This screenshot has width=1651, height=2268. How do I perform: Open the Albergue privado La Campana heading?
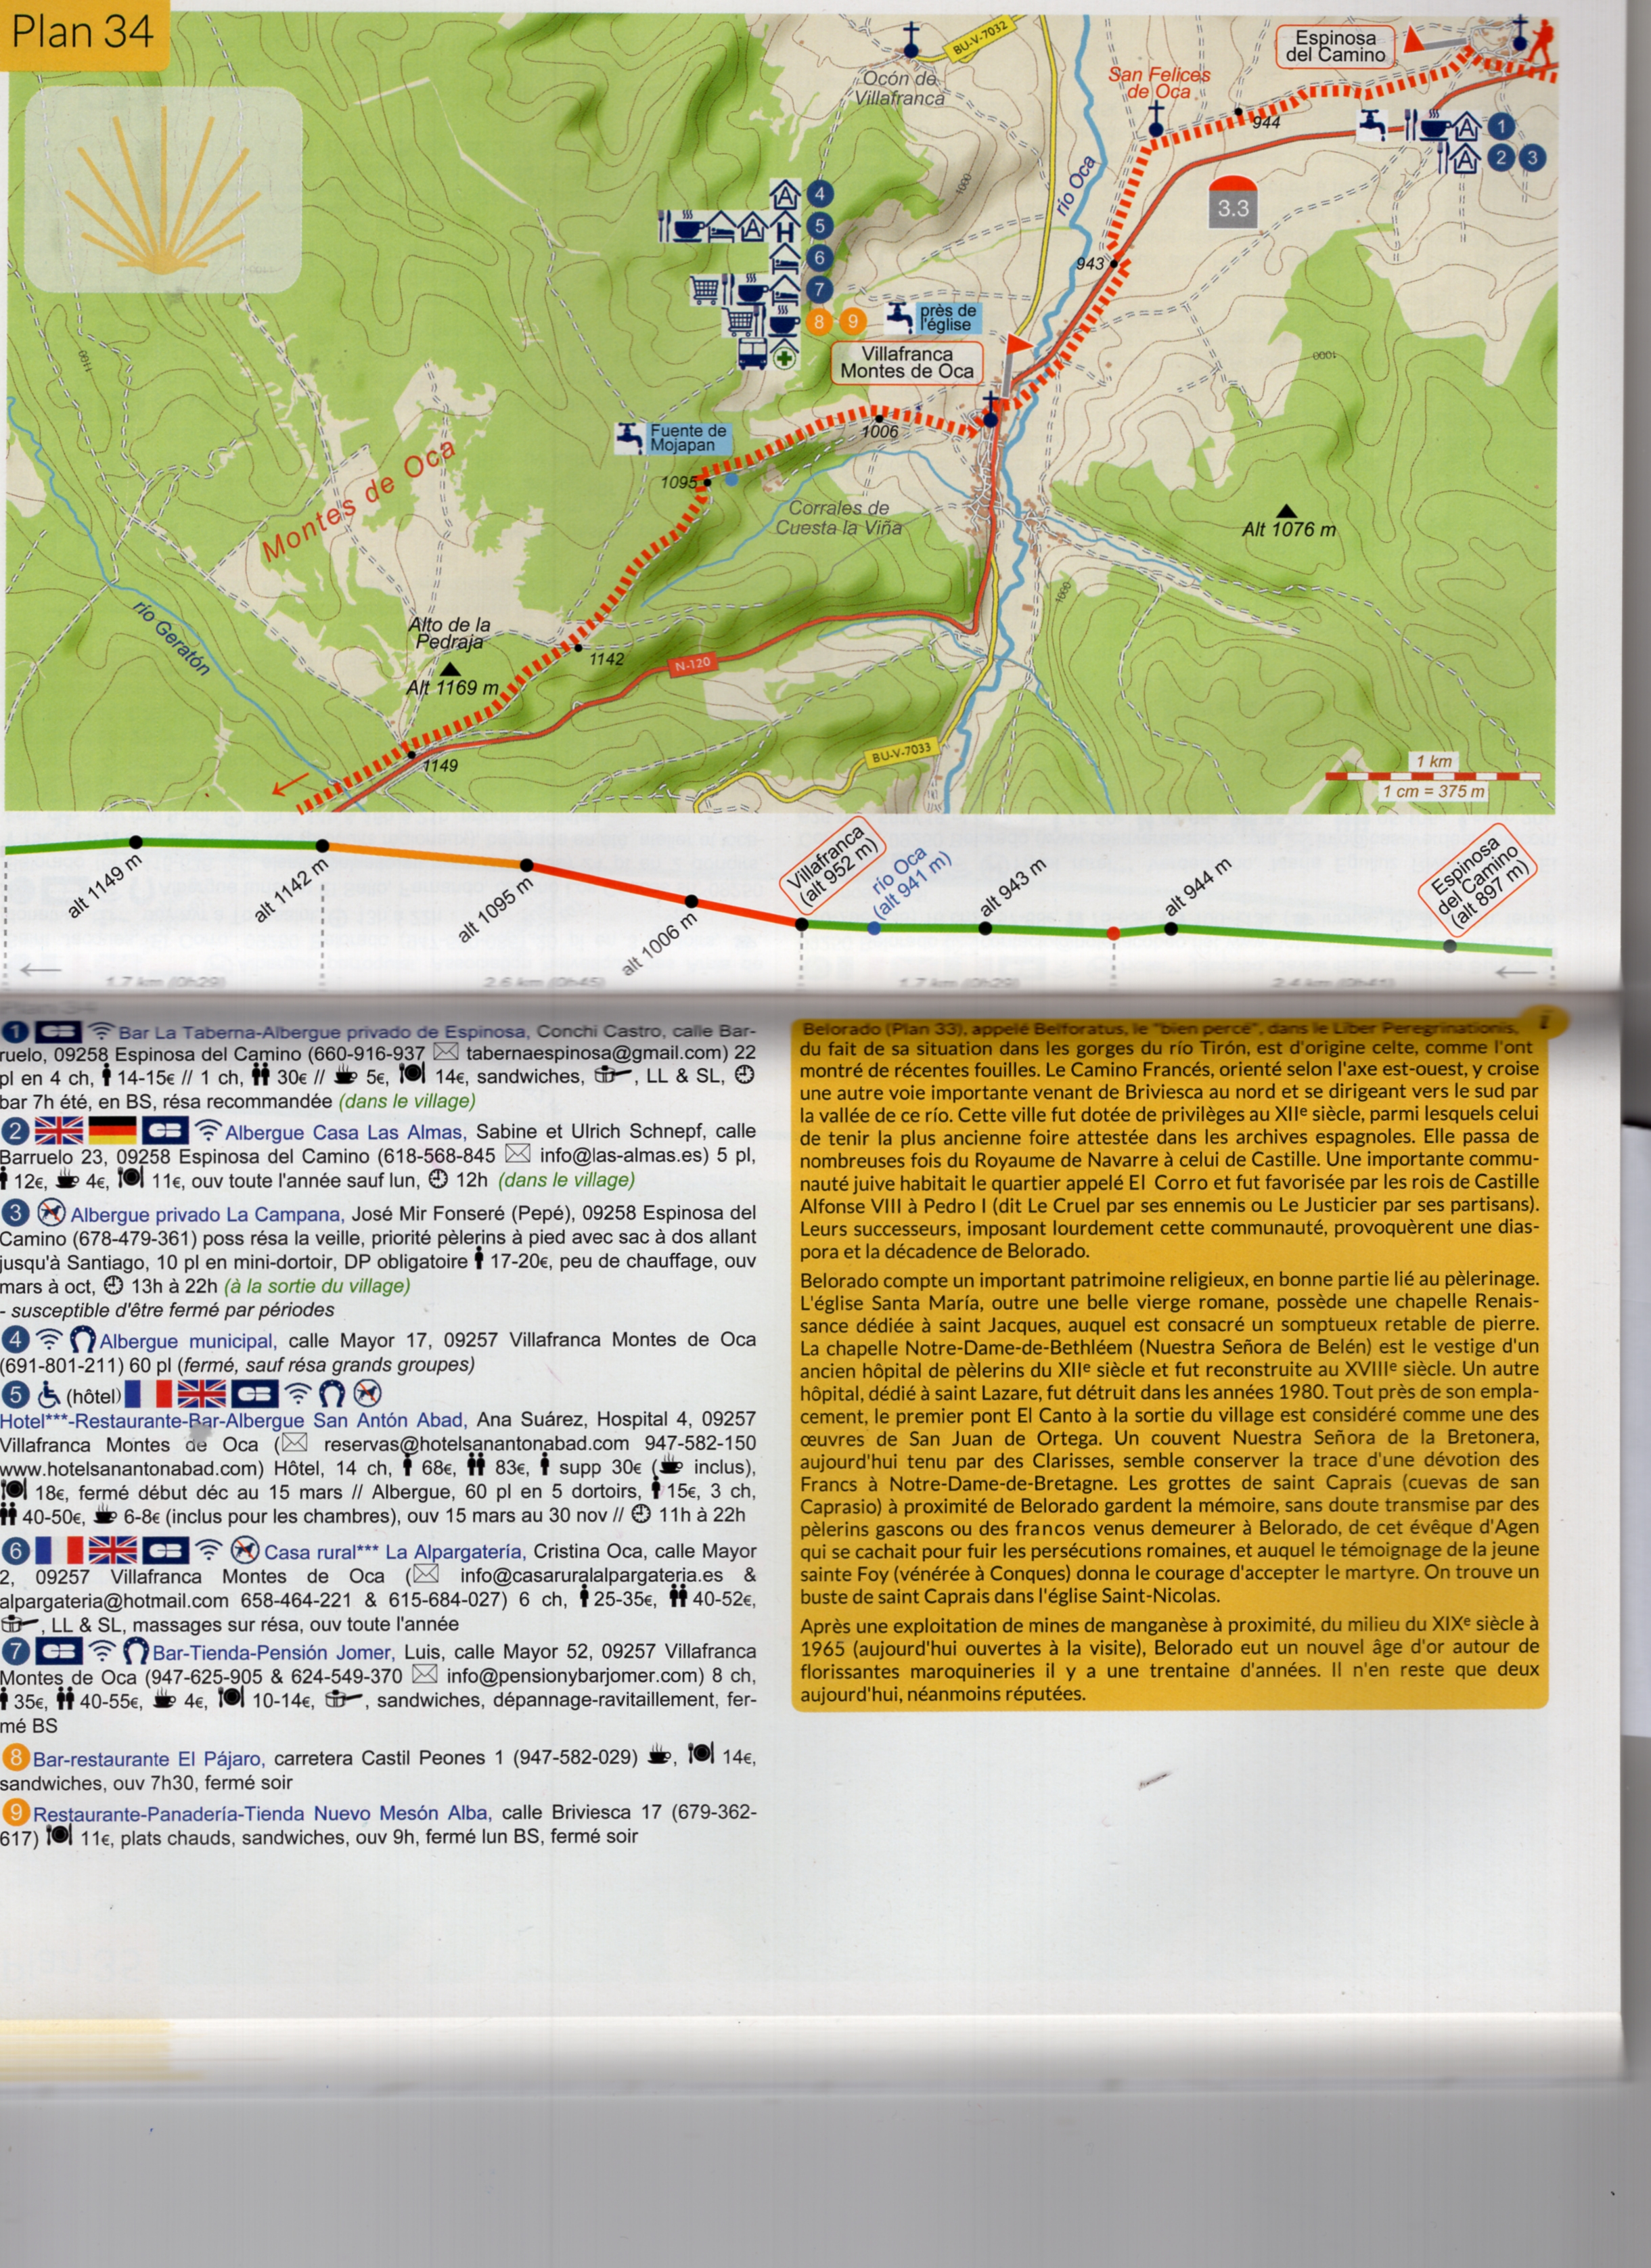pyautogui.click(x=207, y=1214)
